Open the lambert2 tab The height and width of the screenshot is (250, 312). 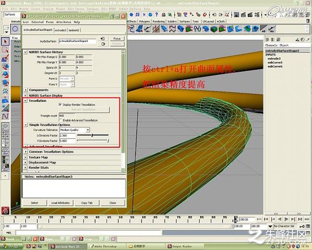tap(74, 30)
